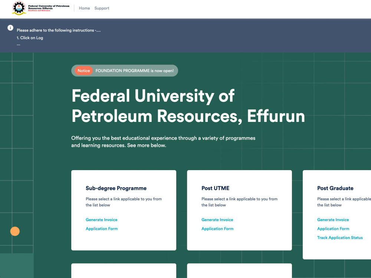
Task: Click '1. Click on Log' instruction text
Action: tap(30, 38)
